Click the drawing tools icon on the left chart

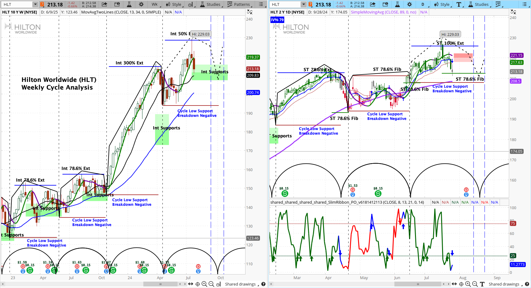pos(190,4)
